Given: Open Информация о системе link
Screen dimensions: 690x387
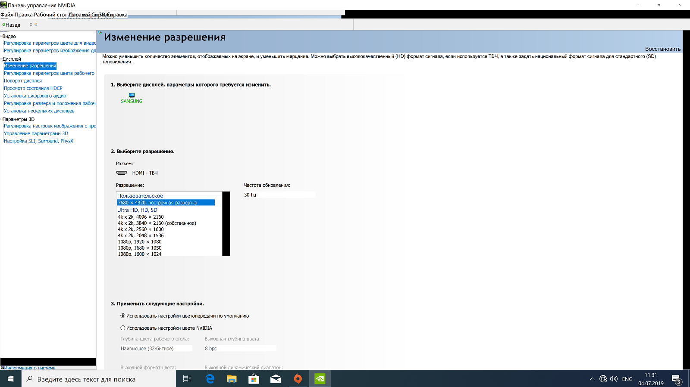Looking at the screenshot, I should (x=30, y=368).
